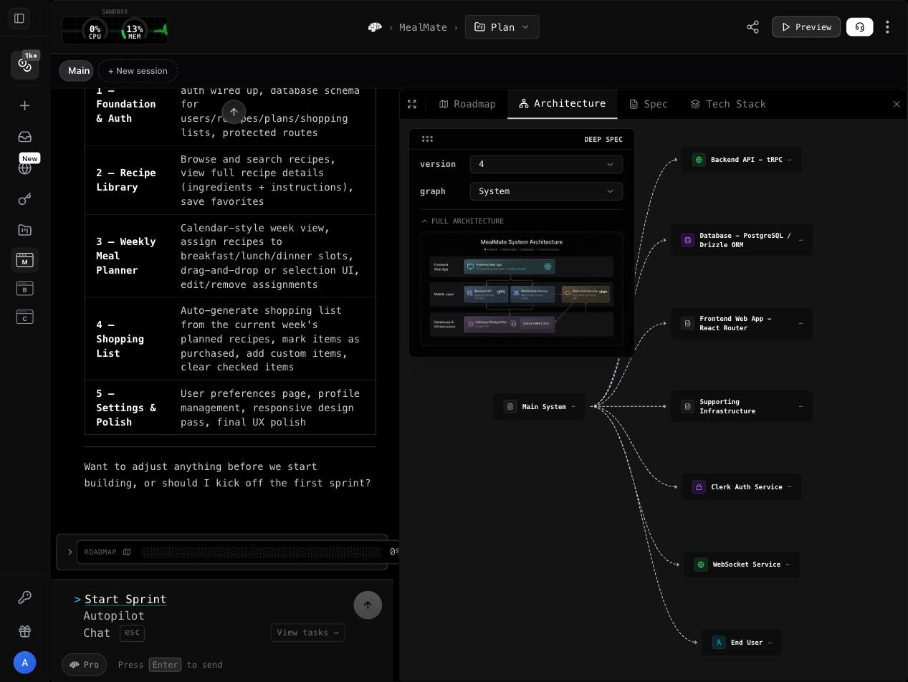908x682 pixels.
Task: Click the '4 — Shopping List' cell
Action: point(126,339)
